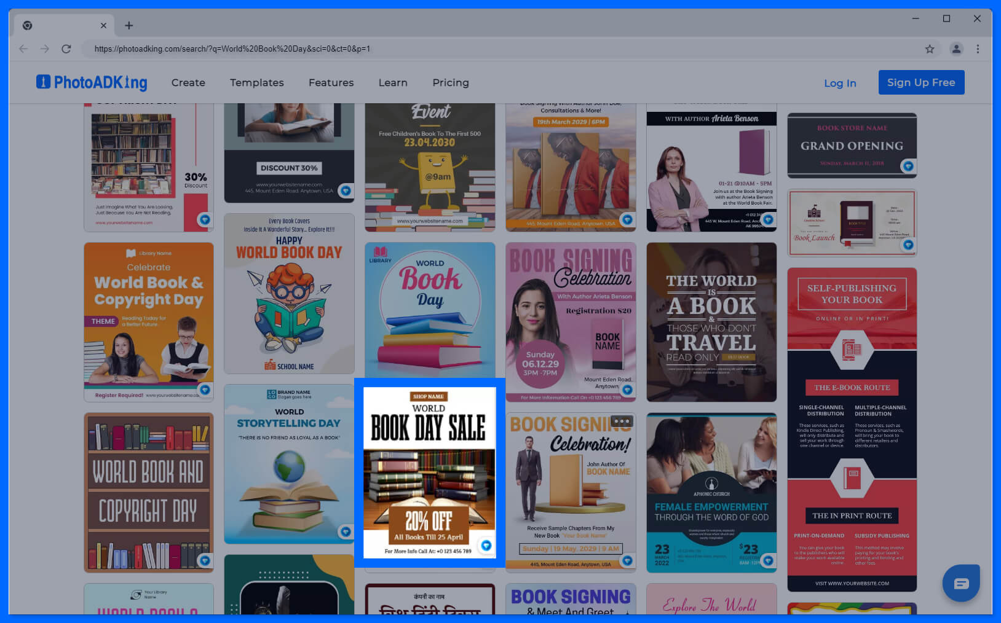Open the Create menu
Viewport: 1001px width, 623px height.
pos(188,82)
